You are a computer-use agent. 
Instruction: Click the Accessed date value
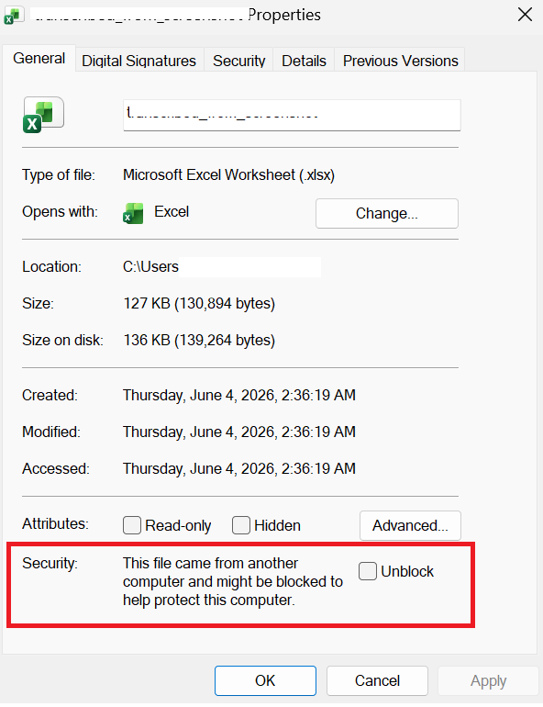239,469
